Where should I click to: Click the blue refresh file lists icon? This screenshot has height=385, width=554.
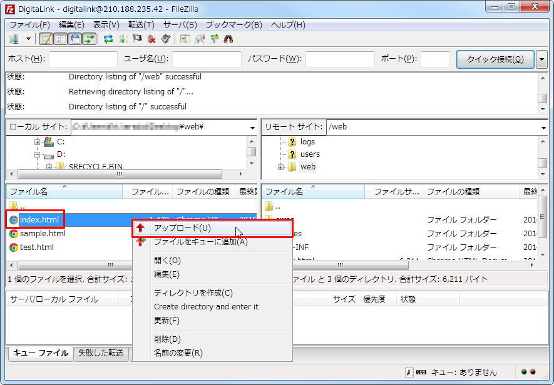tap(108, 39)
